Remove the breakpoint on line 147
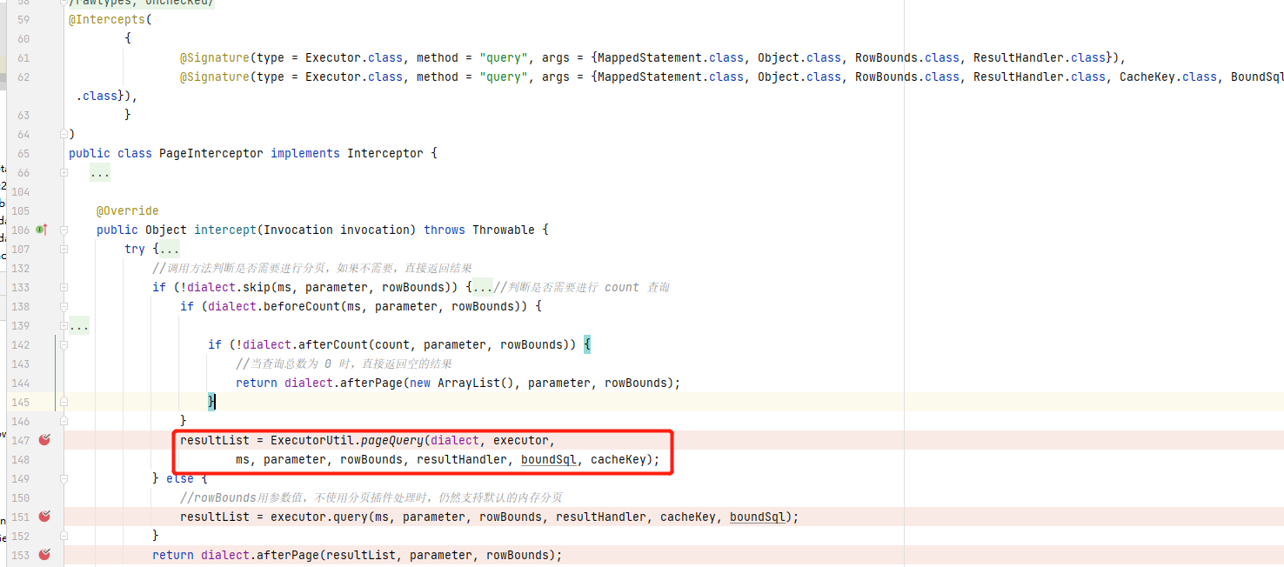Viewport: 1284px width, 567px height. click(44, 440)
